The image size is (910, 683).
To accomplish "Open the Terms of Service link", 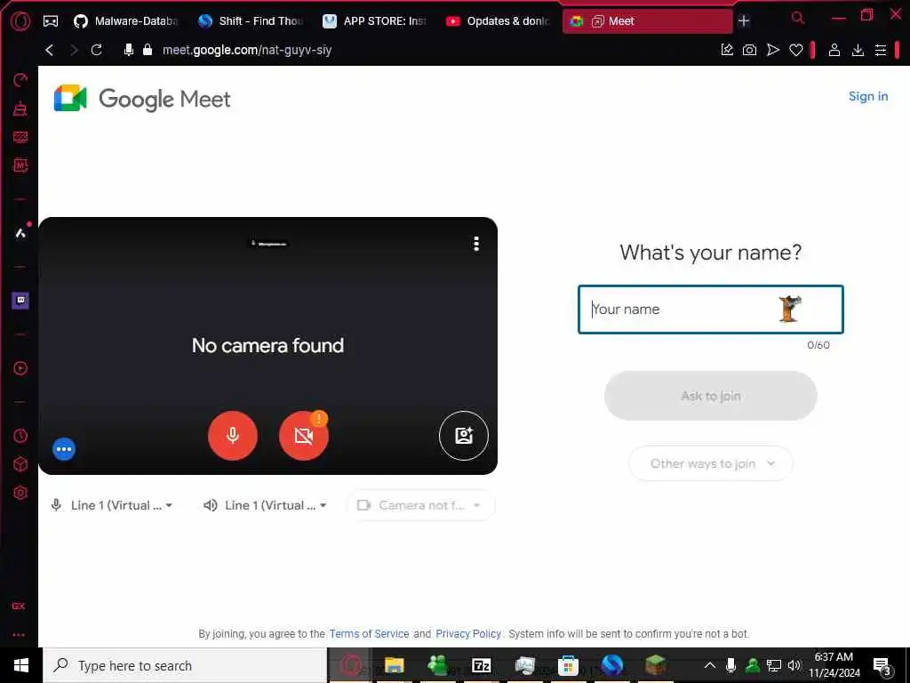I will [369, 633].
